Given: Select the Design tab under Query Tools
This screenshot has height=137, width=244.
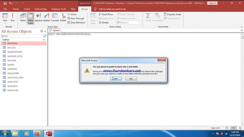Looking at the screenshot, I should pos(85,9).
